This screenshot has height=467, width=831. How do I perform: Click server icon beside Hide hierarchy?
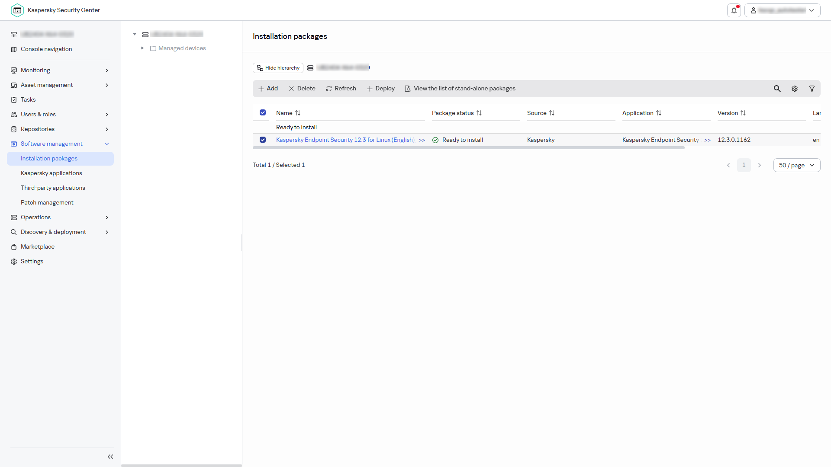[x=310, y=68]
